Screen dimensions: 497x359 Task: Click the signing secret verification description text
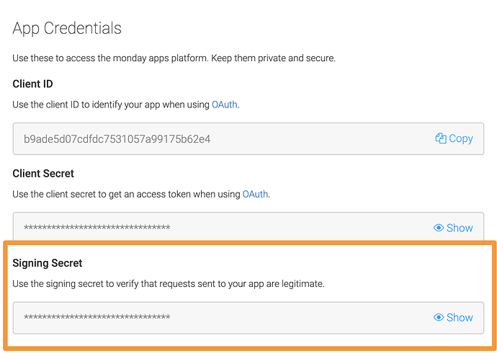[x=169, y=284]
